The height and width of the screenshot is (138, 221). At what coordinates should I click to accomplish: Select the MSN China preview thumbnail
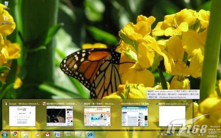click(135, 116)
